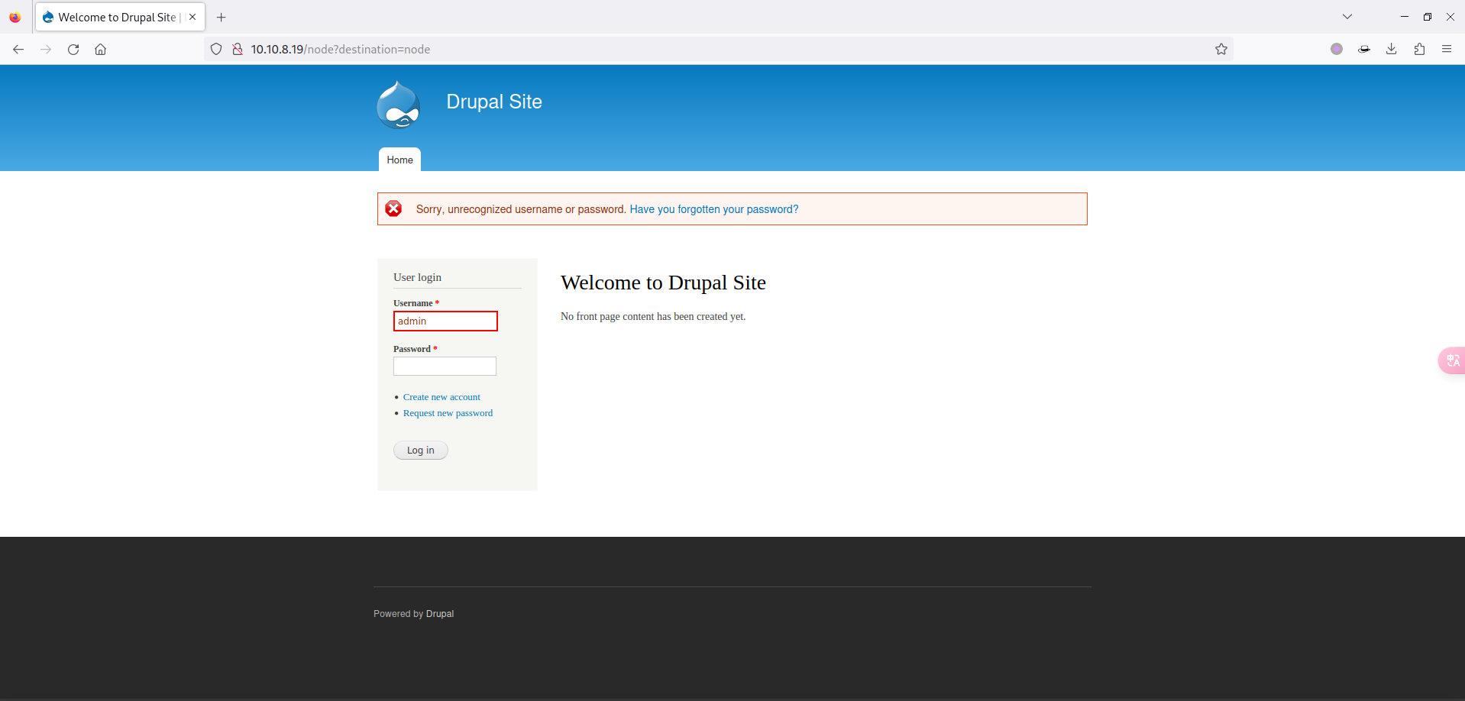Image resolution: width=1465 pixels, height=701 pixels.
Task: Focus the Username input field
Action: pos(445,321)
